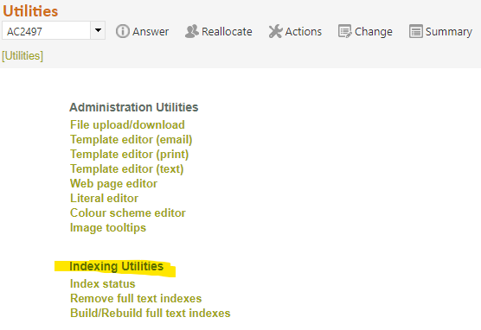Click the Actions wrench icon
Screen dimensions: 481x330
click(275, 31)
